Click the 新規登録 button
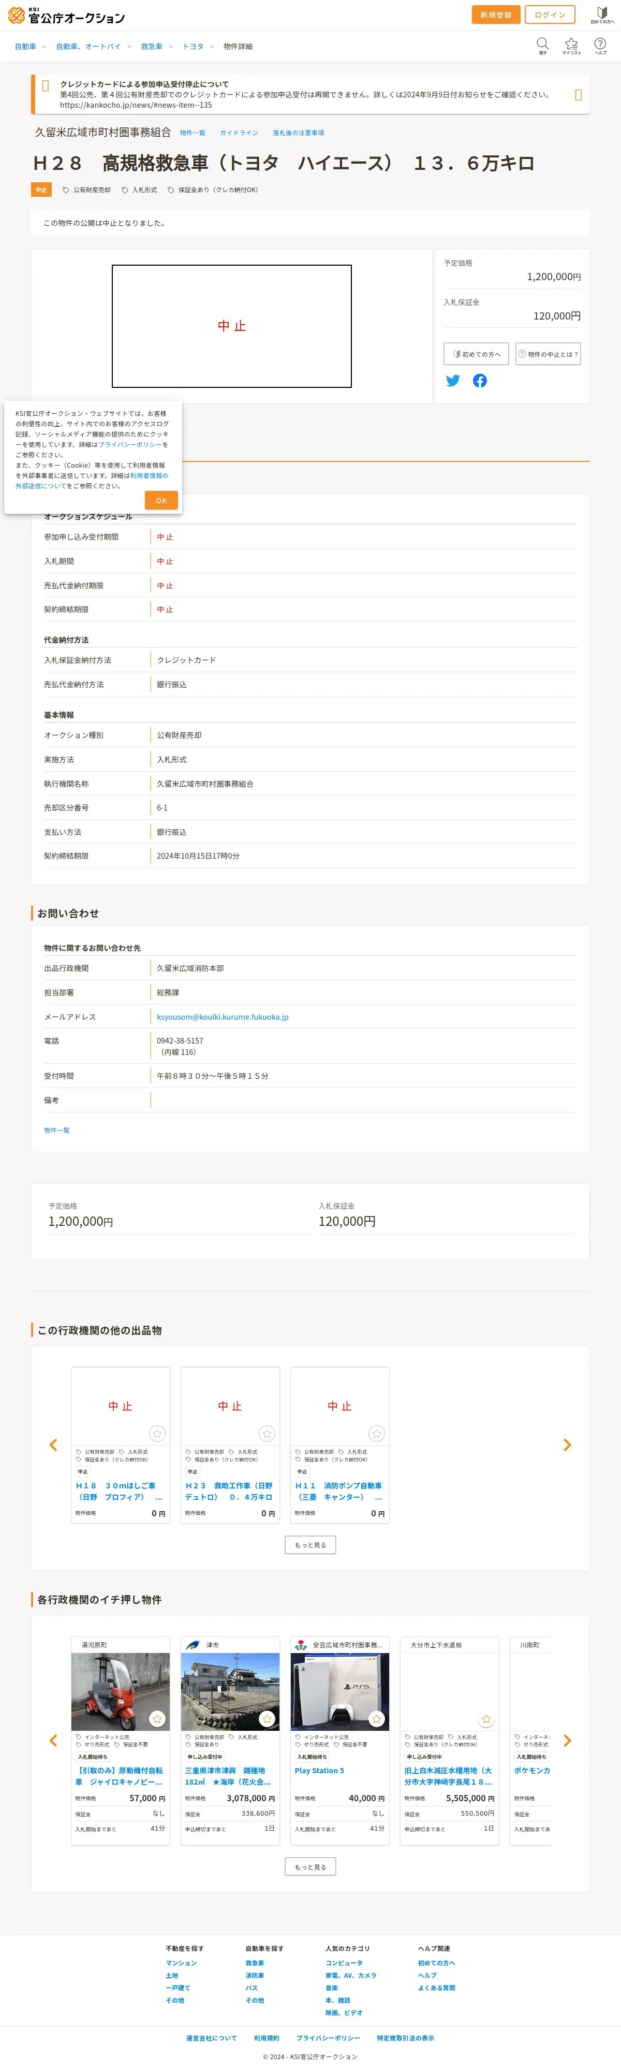Screen dimensions: 621x2070 click(x=496, y=15)
